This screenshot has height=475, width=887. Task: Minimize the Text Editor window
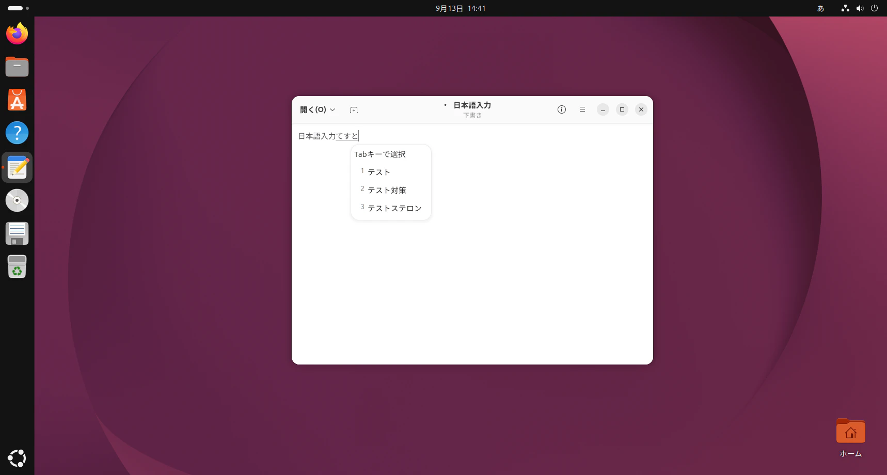tap(603, 109)
